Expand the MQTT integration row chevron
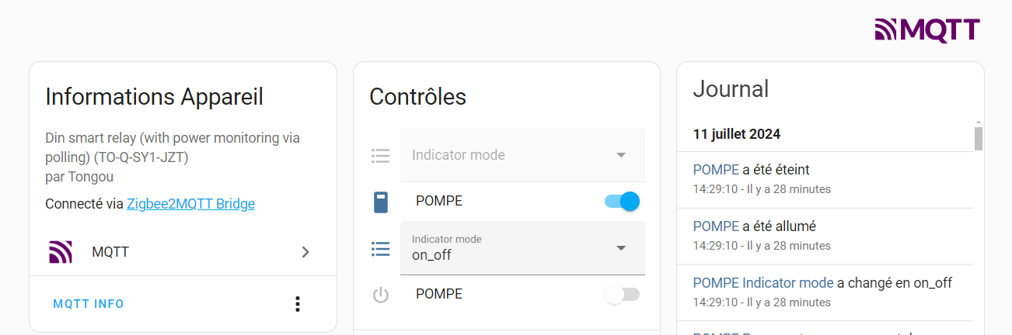The width and height of the screenshot is (1012, 335). (x=305, y=252)
